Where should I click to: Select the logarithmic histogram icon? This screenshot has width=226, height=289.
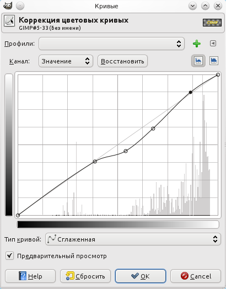click(x=214, y=61)
